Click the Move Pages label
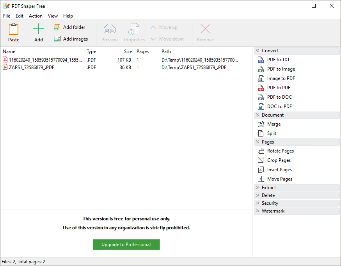 coord(280,179)
